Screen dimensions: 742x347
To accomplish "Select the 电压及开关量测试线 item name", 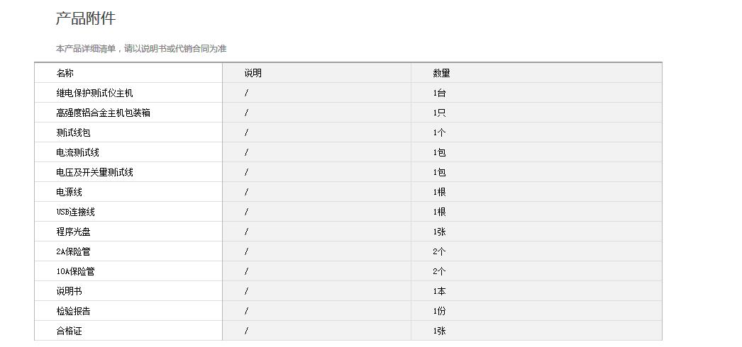I will [x=94, y=172].
